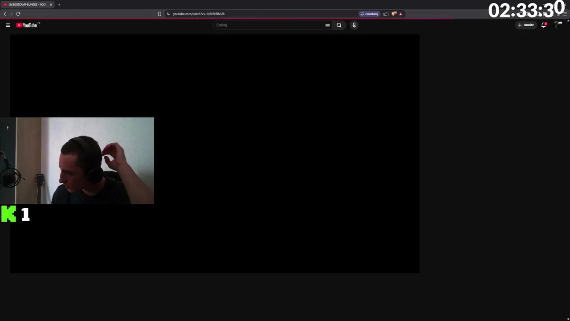
Task: Open the notifications bell
Action: (x=544, y=25)
